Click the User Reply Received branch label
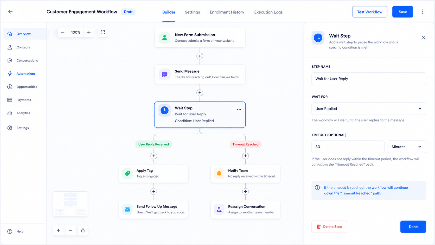The width and height of the screenshot is (435, 245). pos(153,145)
